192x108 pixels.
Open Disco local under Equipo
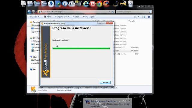click(35, 60)
